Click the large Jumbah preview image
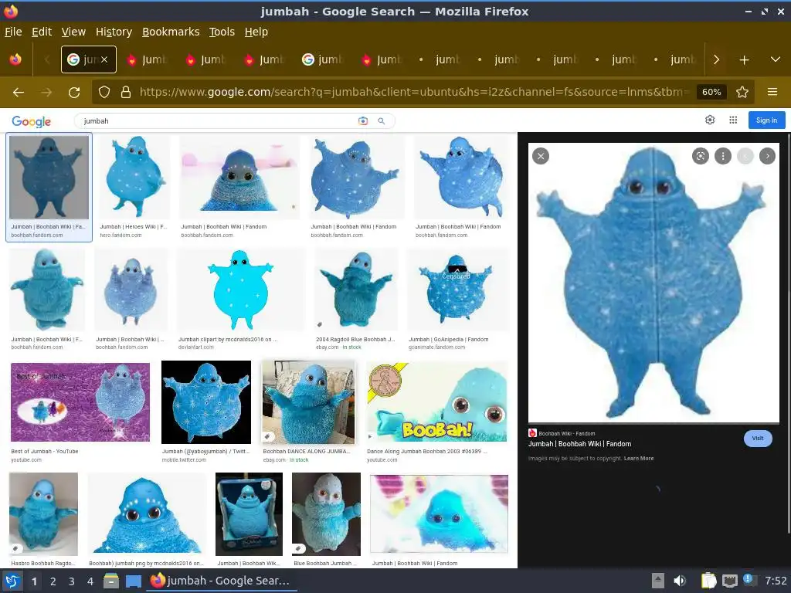The width and height of the screenshot is (791, 593). click(x=654, y=283)
